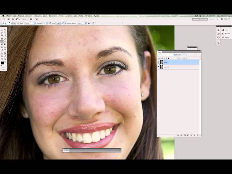232x174 pixels.
Task: Select the Spot Healing Brush tool
Action: coord(2,39)
